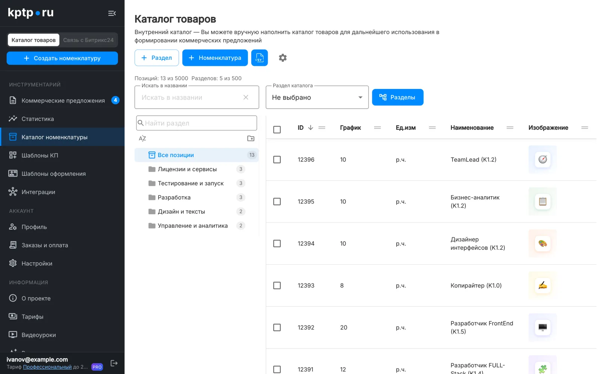The height and width of the screenshot is (374, 598).
Task: Open the Дизайн и тексты section
Action: point(197,212)
